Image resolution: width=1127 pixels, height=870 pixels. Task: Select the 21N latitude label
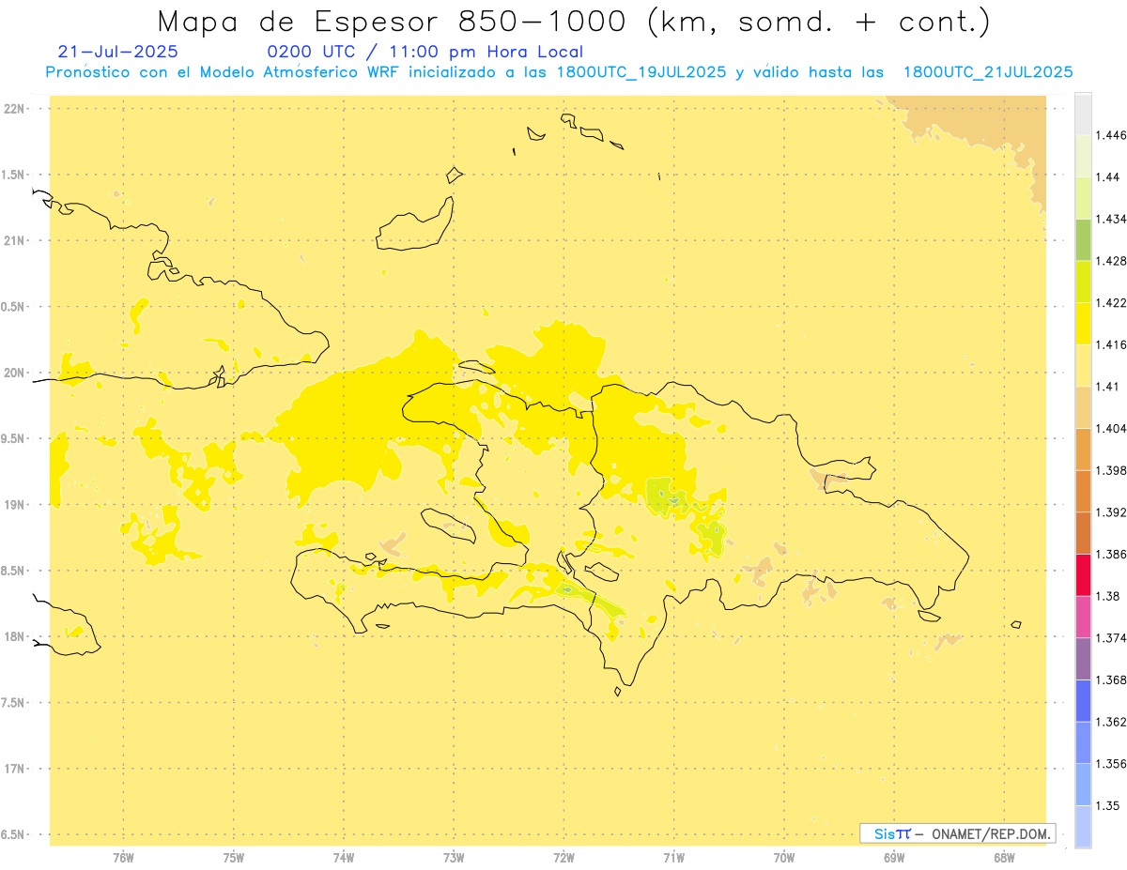pos(15,241)
